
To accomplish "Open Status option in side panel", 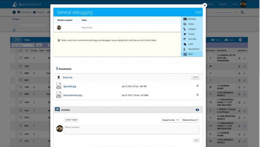I will click(191, 24).
